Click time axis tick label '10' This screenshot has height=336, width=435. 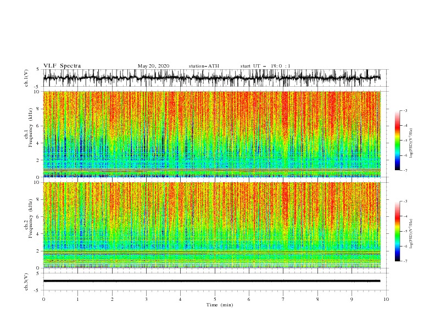(386, 299)
